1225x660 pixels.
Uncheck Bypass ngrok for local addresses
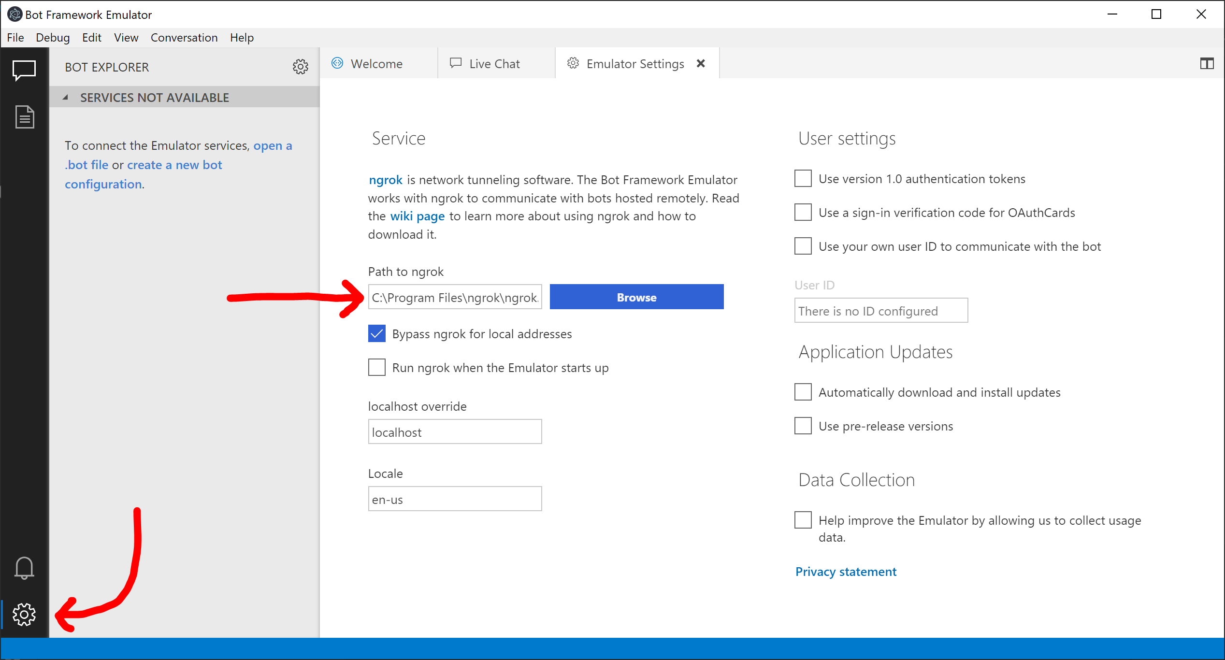(x=376, y=333)
